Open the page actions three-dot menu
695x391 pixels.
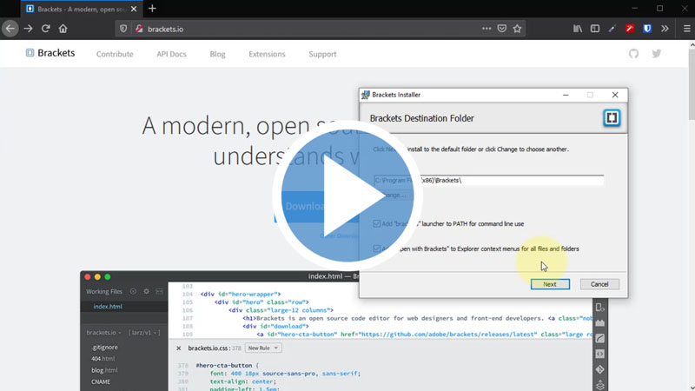486,29
